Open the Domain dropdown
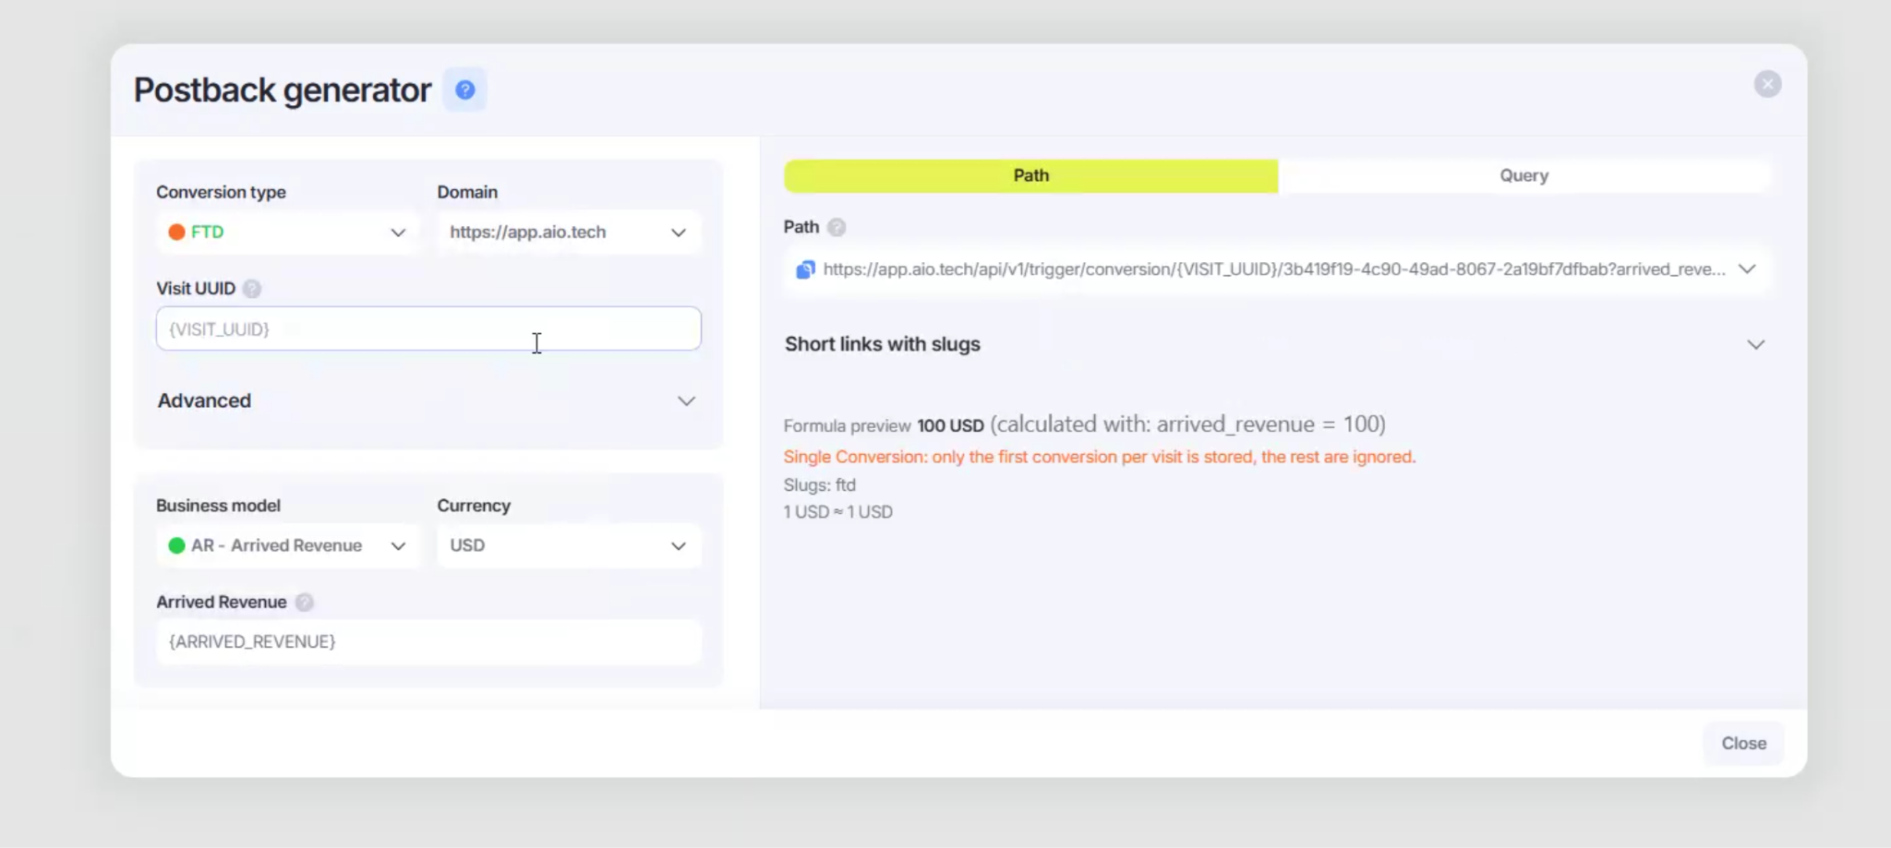 tap(569, 233)
